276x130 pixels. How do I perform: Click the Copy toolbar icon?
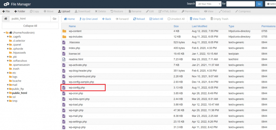31,11
